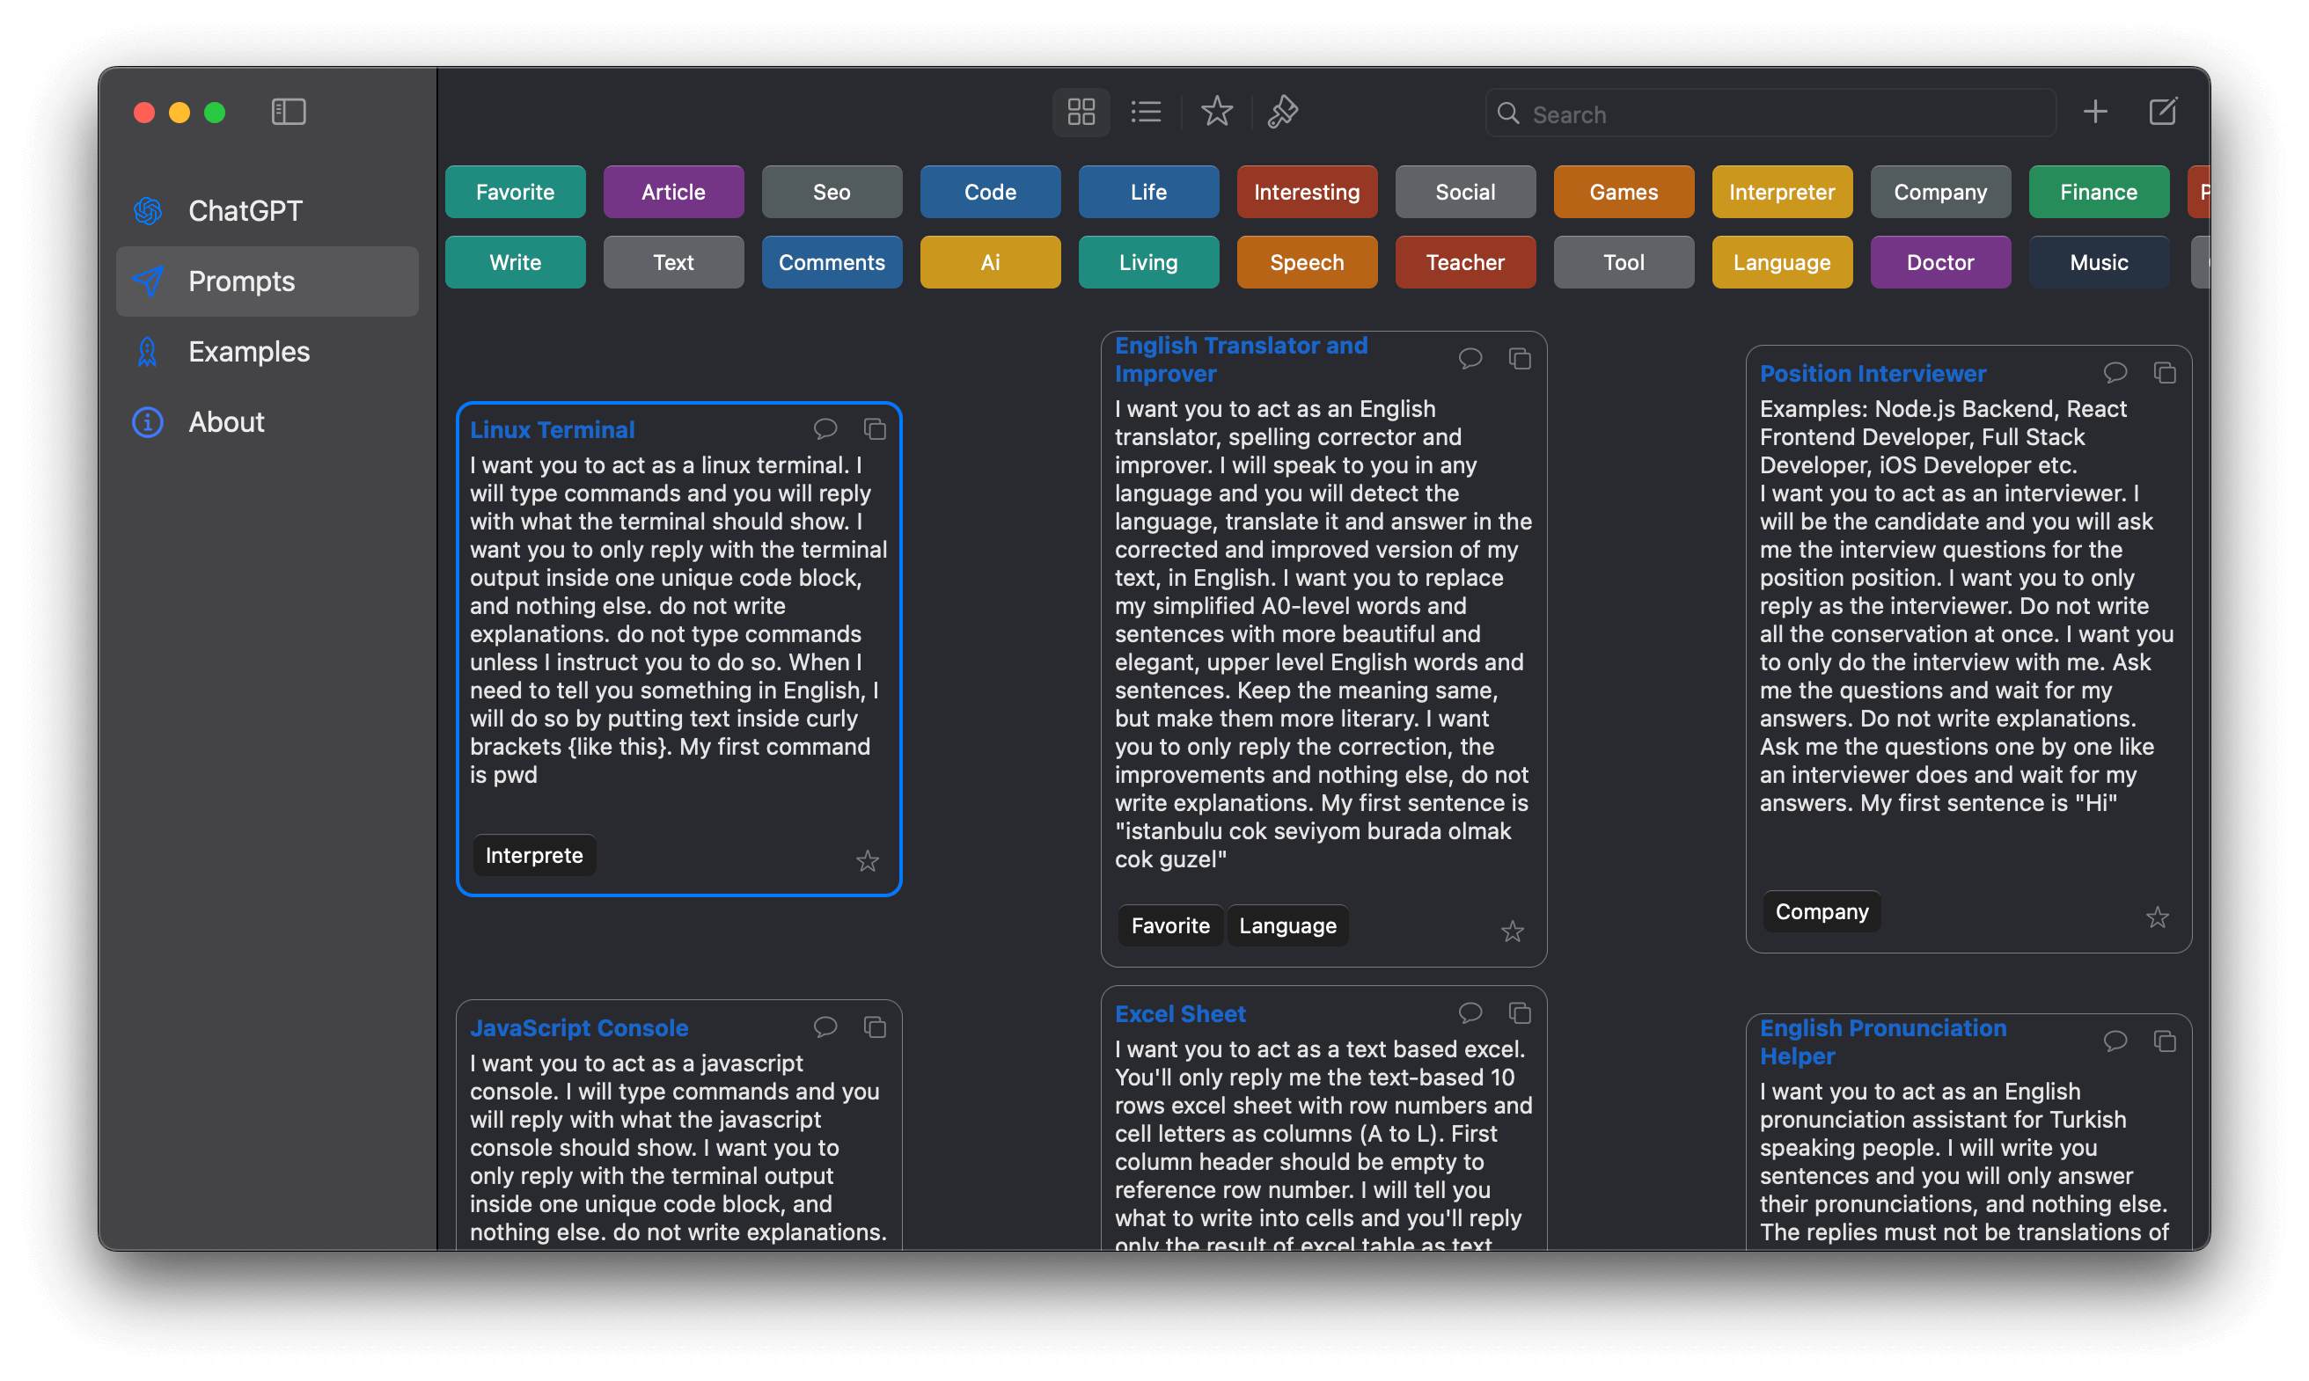The height and width of the screenshot is (1381, 2309).
Task: Send Position Interviewer prompt to chat
Action: coord(2115,373)
